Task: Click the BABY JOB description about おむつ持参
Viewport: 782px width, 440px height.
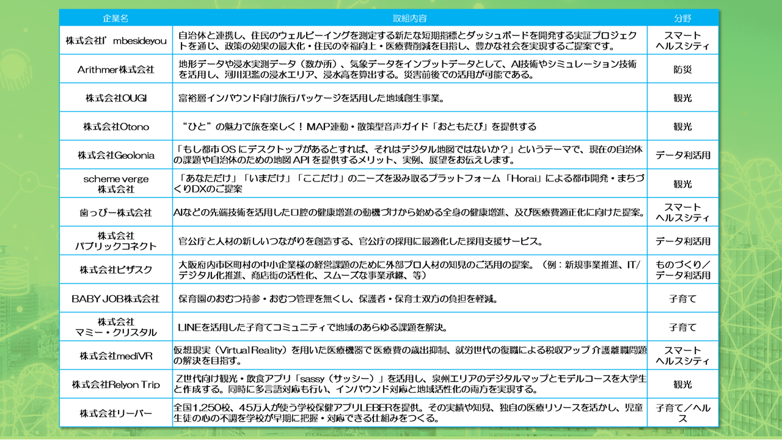Action: click(338, 298)
